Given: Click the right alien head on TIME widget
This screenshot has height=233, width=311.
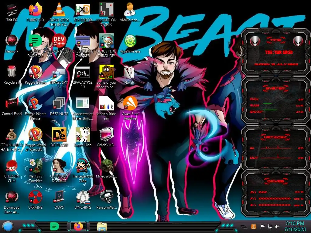Looking at the screenshot, I should coord(298,41).
